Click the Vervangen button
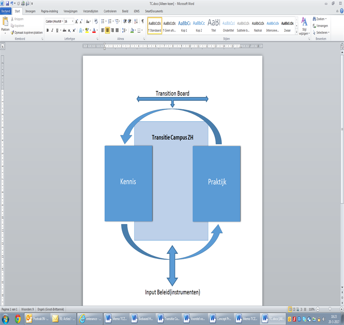The height and width of the screenshot is (325, 344). point(322,26)
